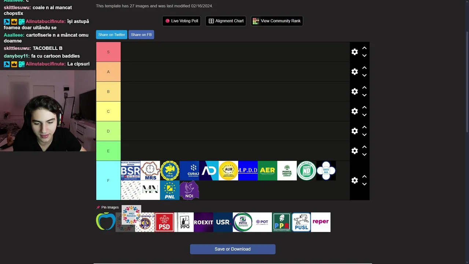This screenshot has height=264, width=469.
Task: Move B tier row down
Action: [364, 95]
